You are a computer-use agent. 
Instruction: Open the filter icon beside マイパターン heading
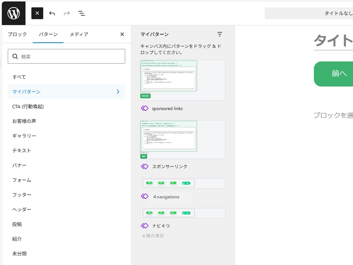tap(220, 34)
